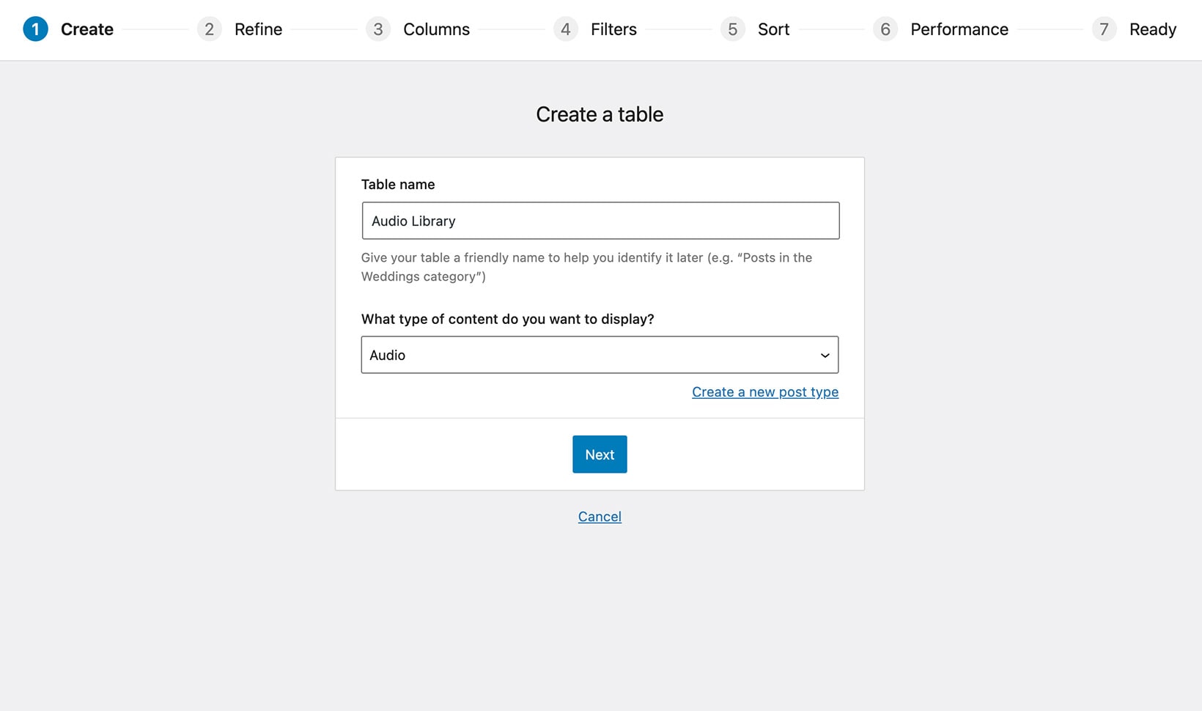Open the Create a new post type link
Image resolution: width=1202 pixels, height=711 pixels.
[765, 391]
